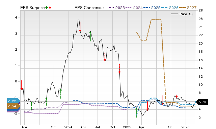Viewport: 216px width, 129px height.
Task: Click the red surprise arrow near May 2025
Action: tap(147, 106)
